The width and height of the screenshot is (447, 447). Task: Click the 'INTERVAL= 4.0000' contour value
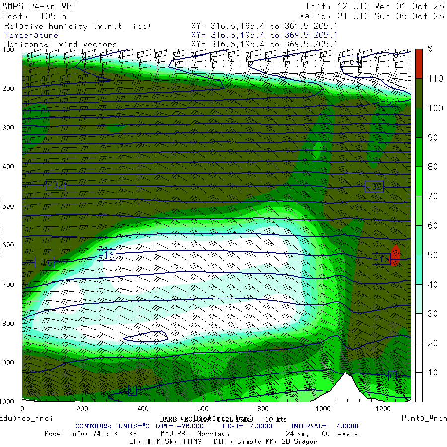coord(324,426)
